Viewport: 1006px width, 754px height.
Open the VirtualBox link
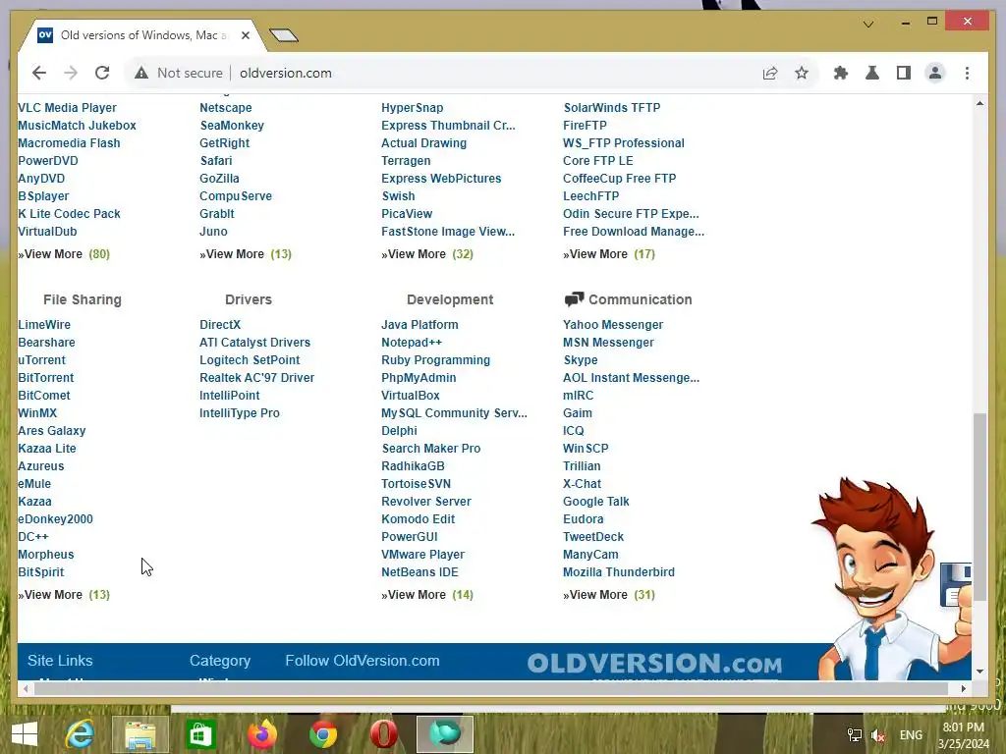click(x=410, y=395)
